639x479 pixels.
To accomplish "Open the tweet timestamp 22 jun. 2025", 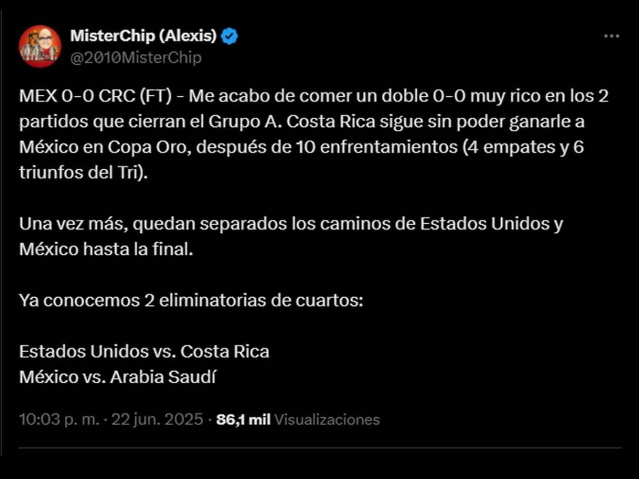I will click(x=157, y=419).
